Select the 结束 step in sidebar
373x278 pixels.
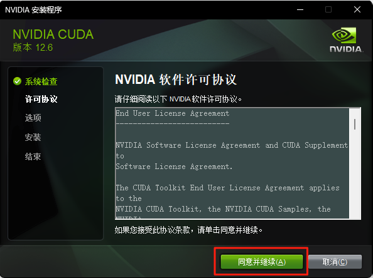point(33,157)
